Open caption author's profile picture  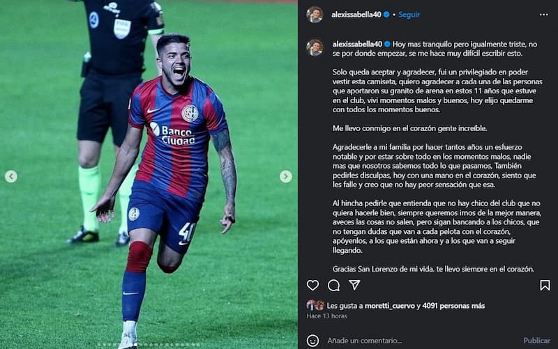(315, 47)
